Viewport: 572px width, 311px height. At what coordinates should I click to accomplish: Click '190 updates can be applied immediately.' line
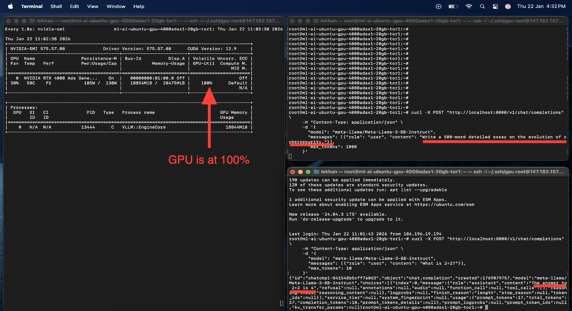(x=342, y=180)
